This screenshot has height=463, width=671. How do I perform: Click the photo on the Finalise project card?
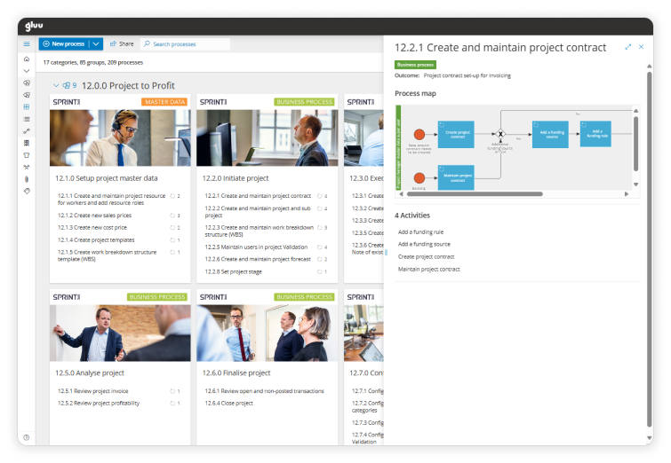267,334
